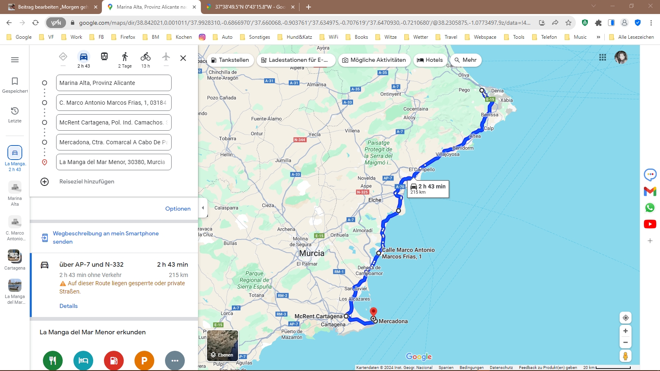This screenshot has width=660, height=371.
Task: Open a new browser tab
Action: pyautogui.click(x=309, y=7)
